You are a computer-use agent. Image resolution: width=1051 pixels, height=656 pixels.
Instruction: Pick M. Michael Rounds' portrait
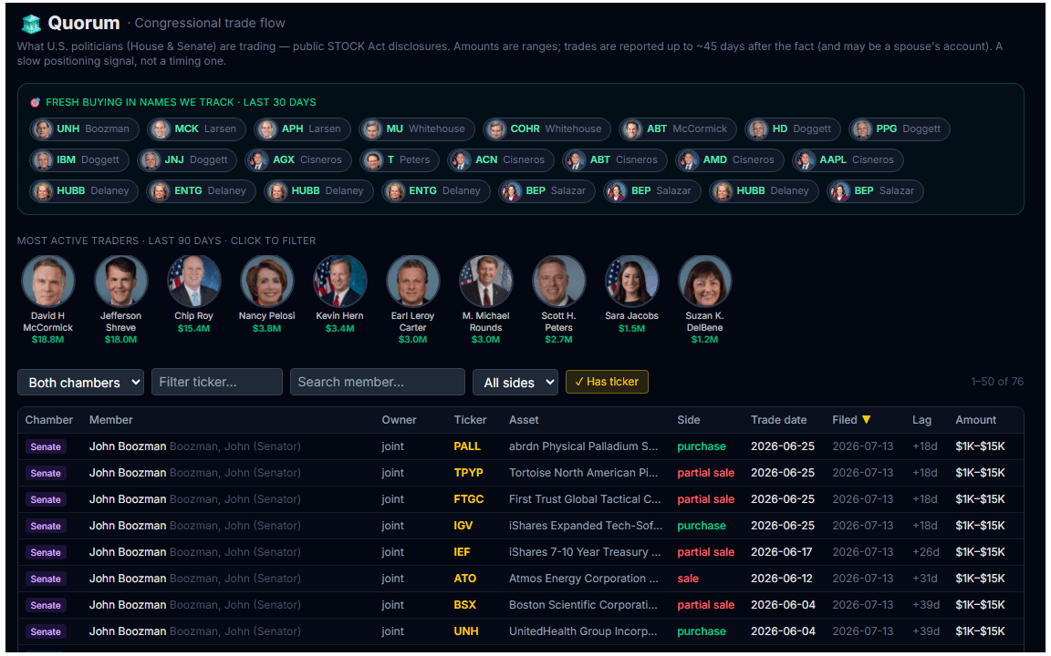(x=486, y=282)
